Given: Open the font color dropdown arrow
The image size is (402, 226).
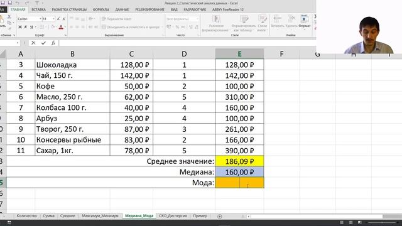Looking at the screenshot, I should pos(65,27).
